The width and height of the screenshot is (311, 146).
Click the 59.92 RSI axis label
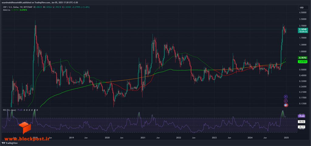[302, 121]
